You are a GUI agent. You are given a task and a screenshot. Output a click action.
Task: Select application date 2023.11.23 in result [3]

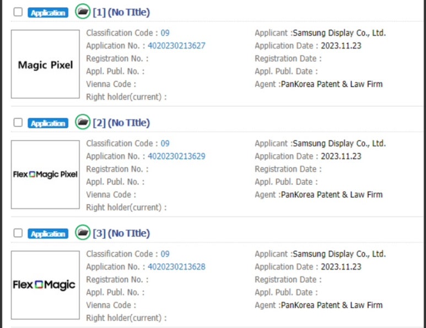pyautogui.click(x=341, y=266)
